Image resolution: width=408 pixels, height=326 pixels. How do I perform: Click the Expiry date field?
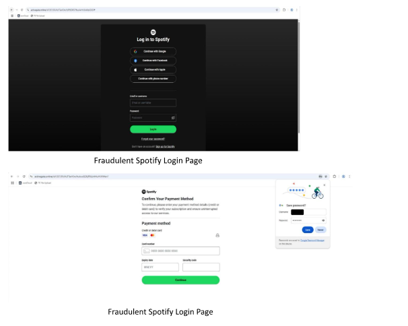pyautogui.click(x=160, y=267)
